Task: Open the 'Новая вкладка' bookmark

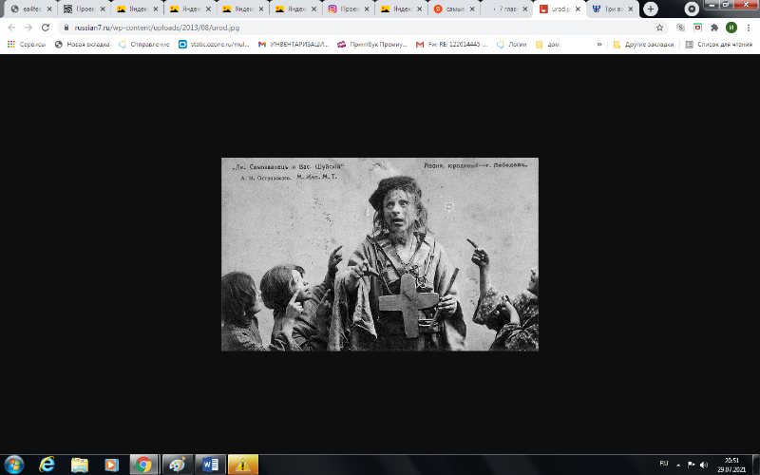Action: tap(82, 44)
